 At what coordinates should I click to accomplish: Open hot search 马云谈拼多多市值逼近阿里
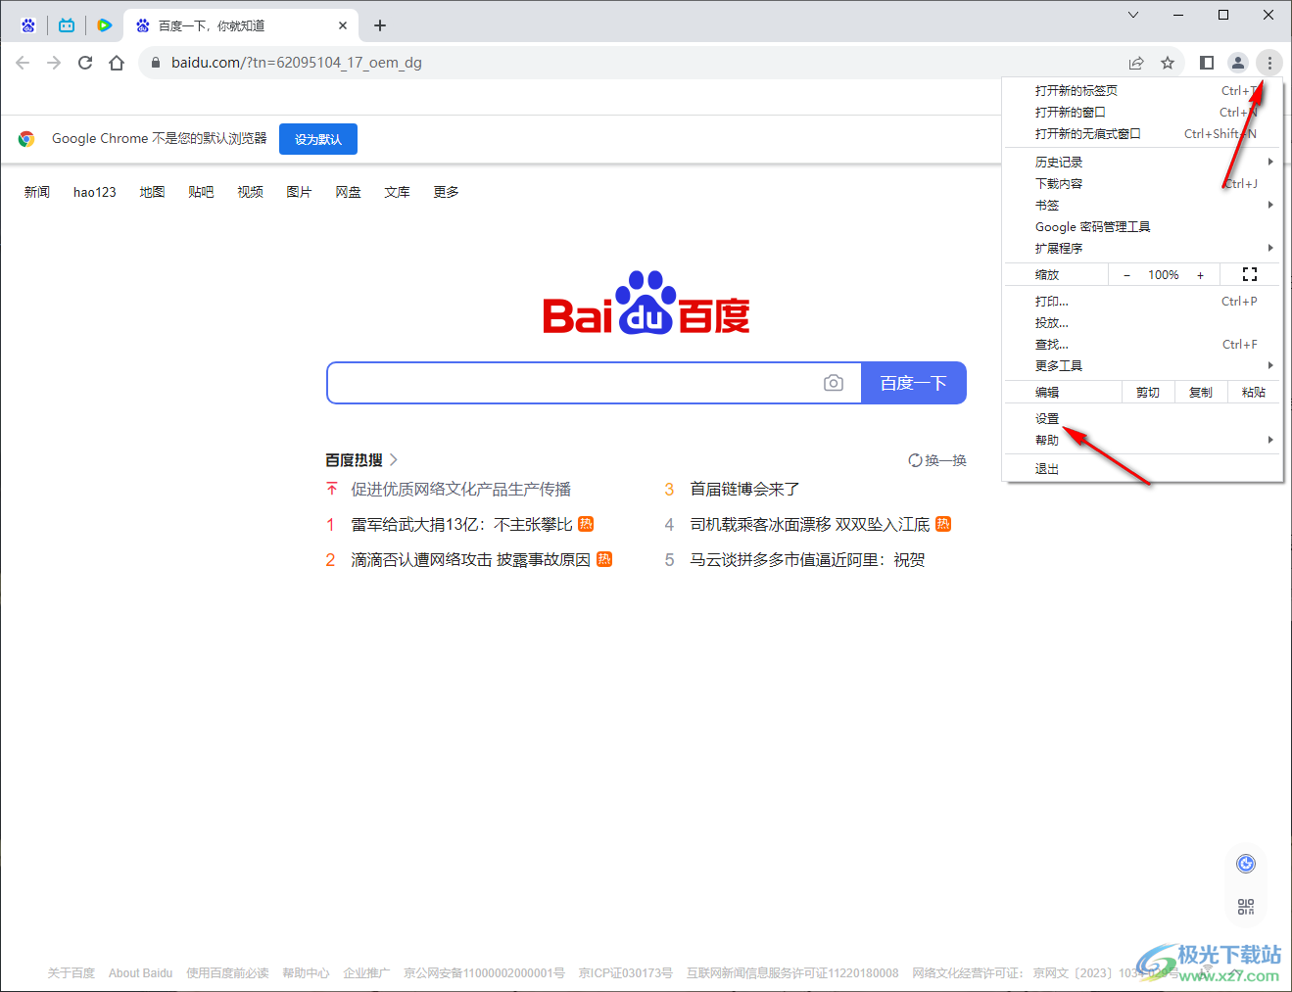pyautogui.click(x=808, y=559)
